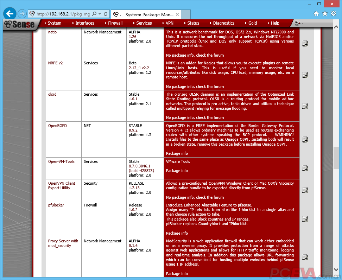
Task: Open Package info link for OpenBGPD
Action: click(177, 153)
